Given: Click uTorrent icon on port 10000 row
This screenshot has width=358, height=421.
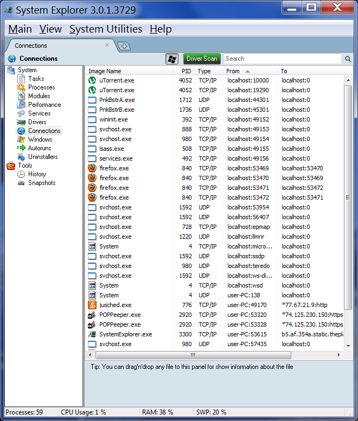Looking at the screenshot, I should tap(92, 80).
